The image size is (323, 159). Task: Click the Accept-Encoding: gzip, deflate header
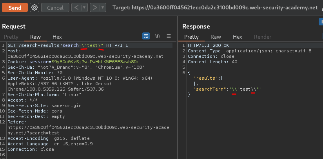pos(49,138)
